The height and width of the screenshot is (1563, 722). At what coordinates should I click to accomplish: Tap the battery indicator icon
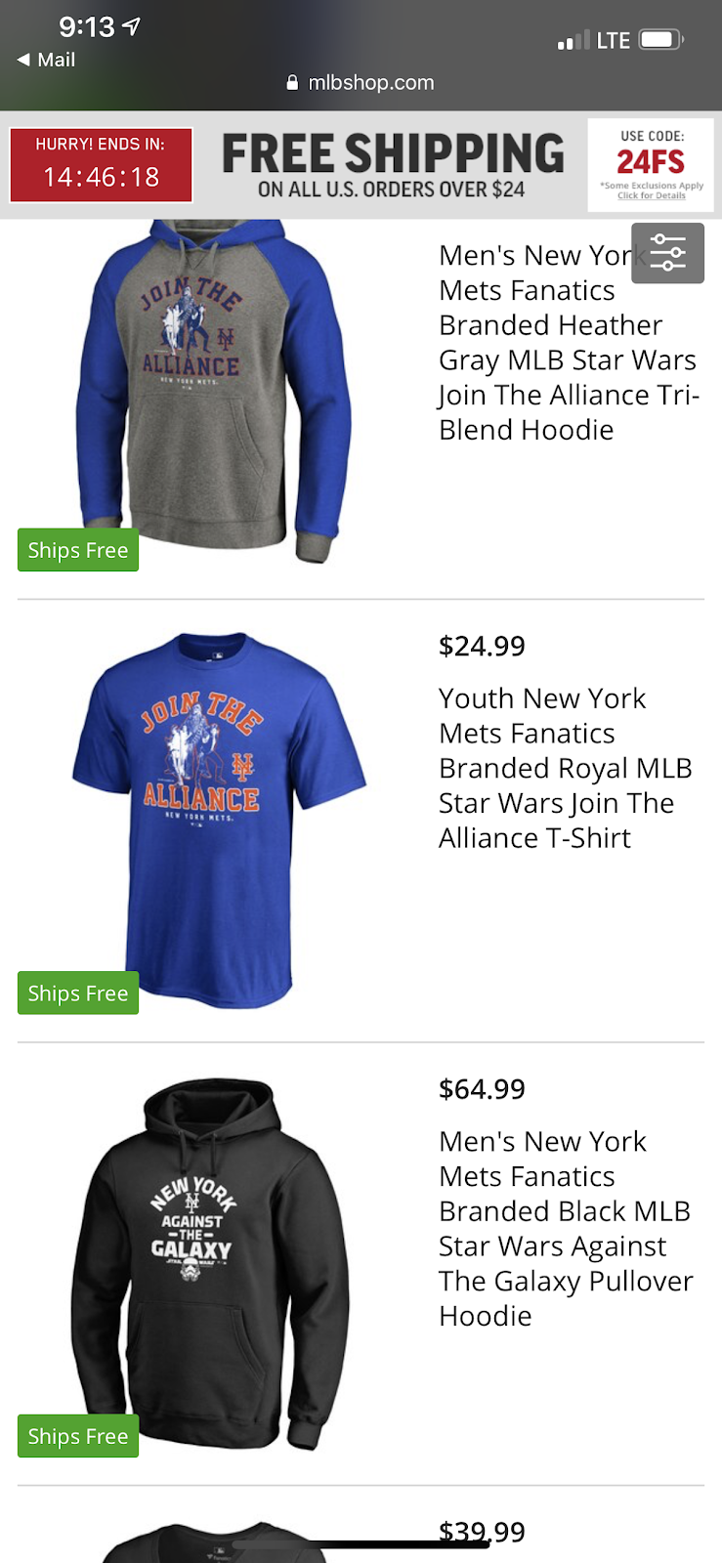click(660, 40)
